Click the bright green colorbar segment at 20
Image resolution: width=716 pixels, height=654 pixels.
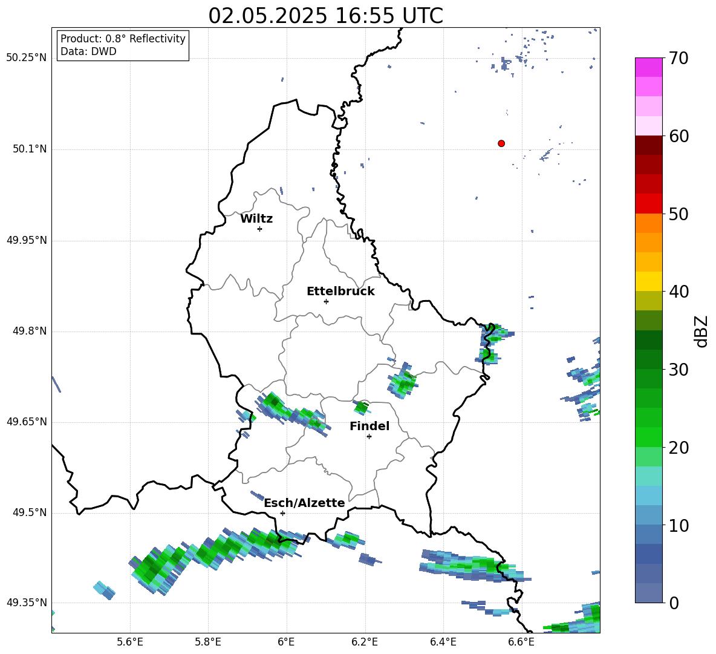click(x=648, y=437)
